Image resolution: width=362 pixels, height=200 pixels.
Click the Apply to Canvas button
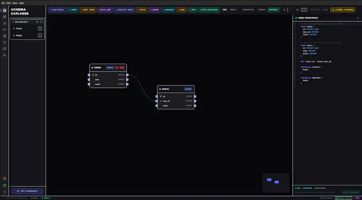[x=350, y=192]
